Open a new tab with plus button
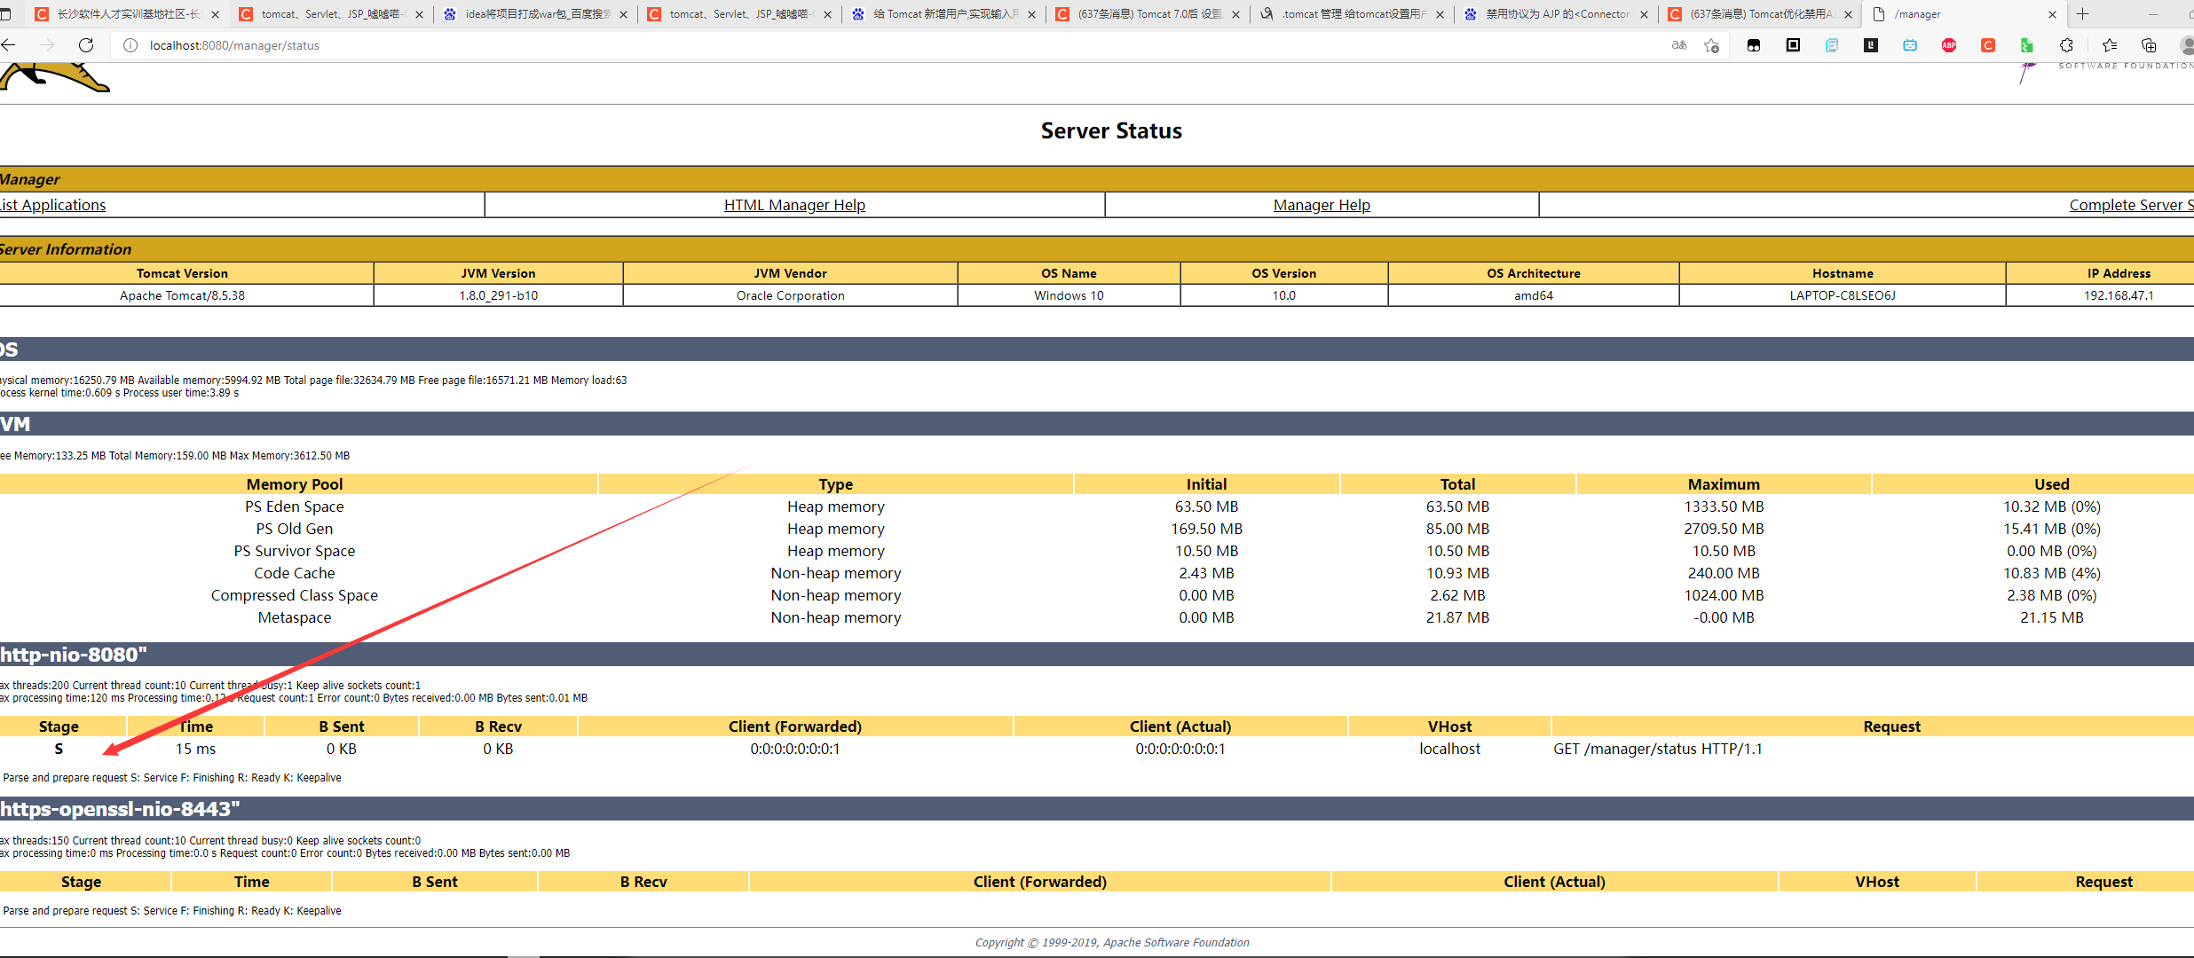This screenshot has width=2194, height=958. coord(2083,14)
